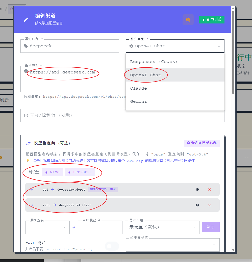This screenshot has width=252, height=262.
Task: Click the REASONING: MAX badge
Action: point(103,189)
